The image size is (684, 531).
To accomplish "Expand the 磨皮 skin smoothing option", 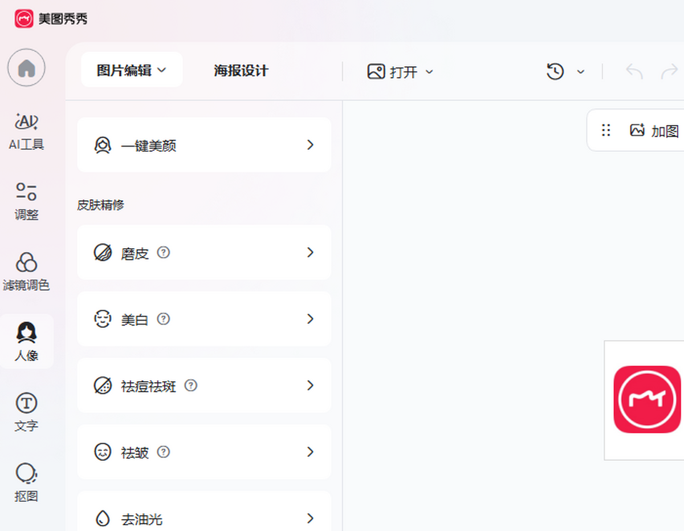I will tap(204, 253).
